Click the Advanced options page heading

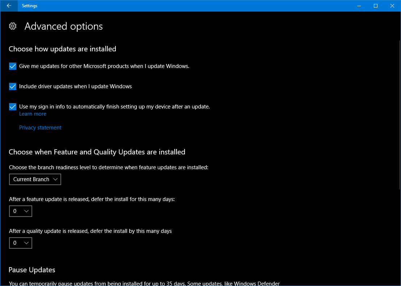[64, 26]
